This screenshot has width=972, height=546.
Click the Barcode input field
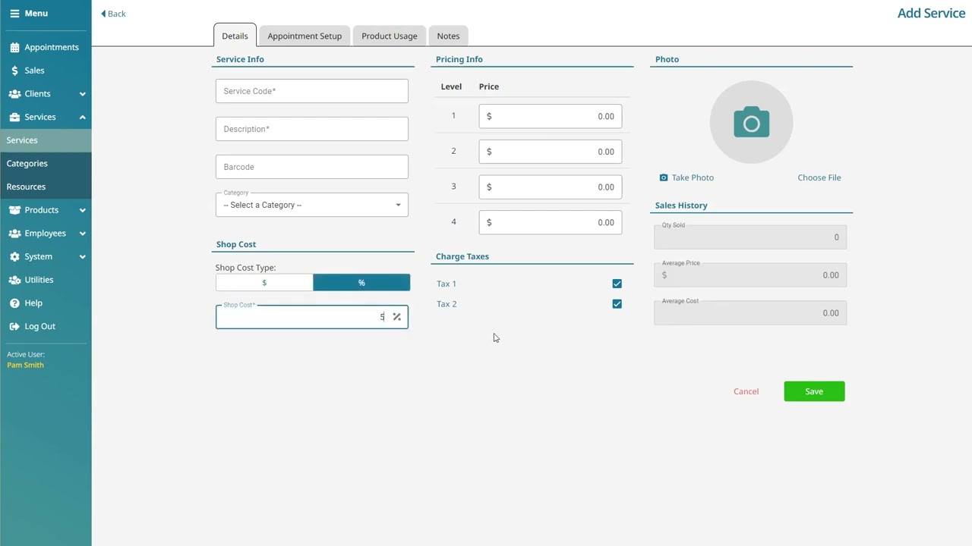[x=312, y=167]
